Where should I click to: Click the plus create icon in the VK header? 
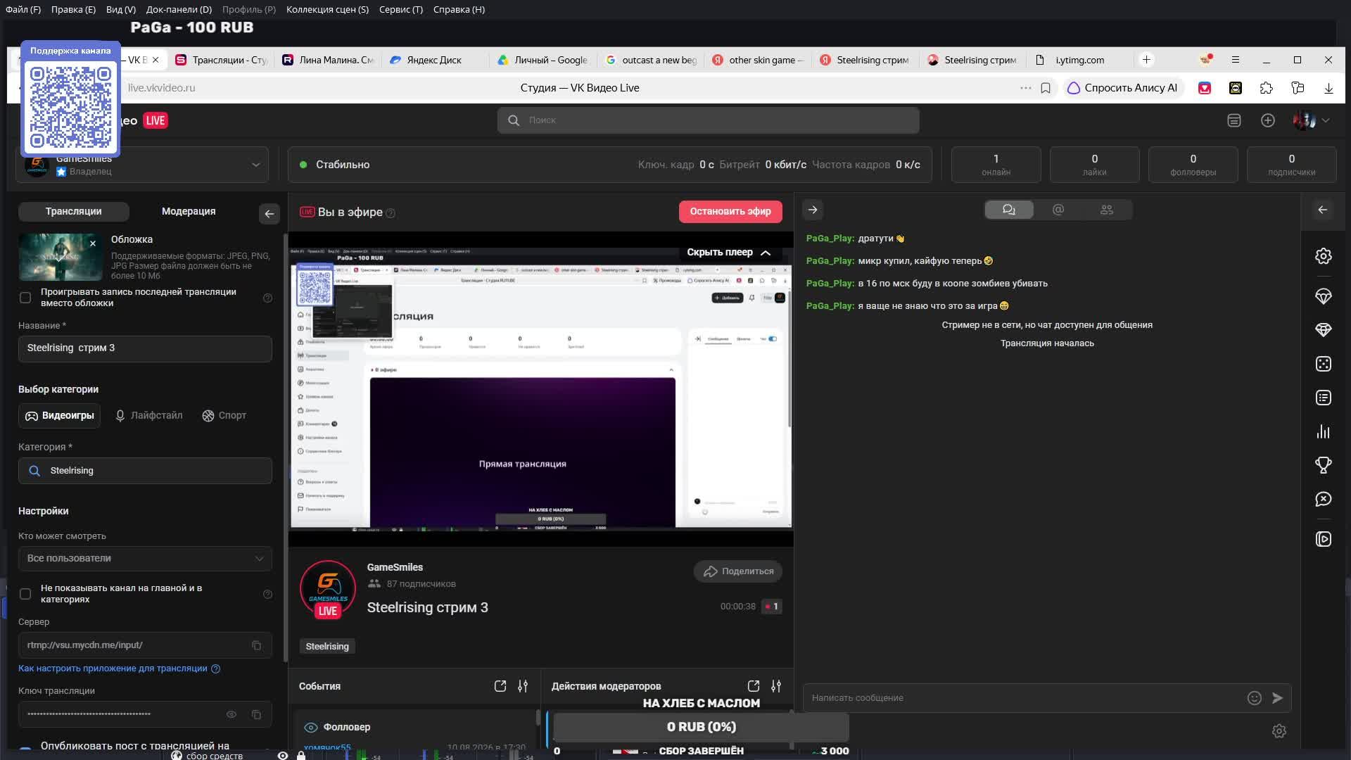tap(1267, 120)
